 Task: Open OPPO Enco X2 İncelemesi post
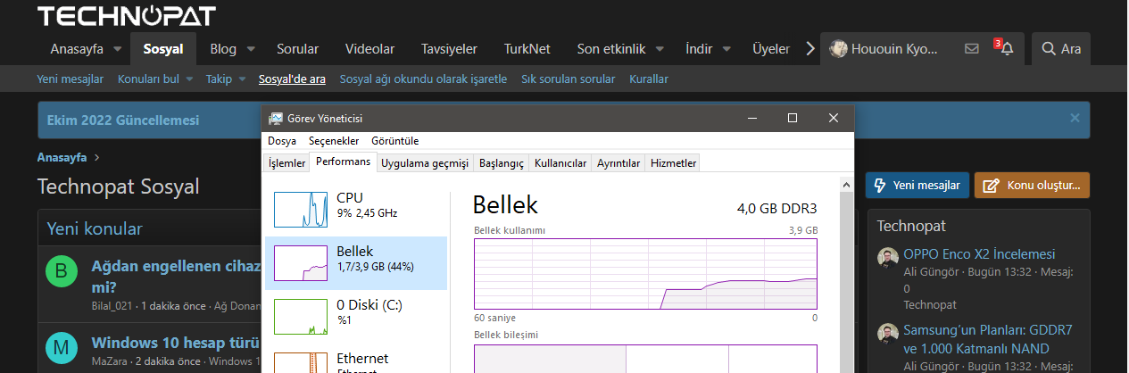pos(979,253)
